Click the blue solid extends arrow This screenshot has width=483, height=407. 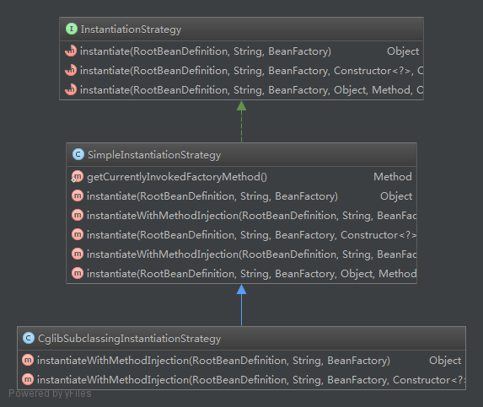tap(241, 305)
